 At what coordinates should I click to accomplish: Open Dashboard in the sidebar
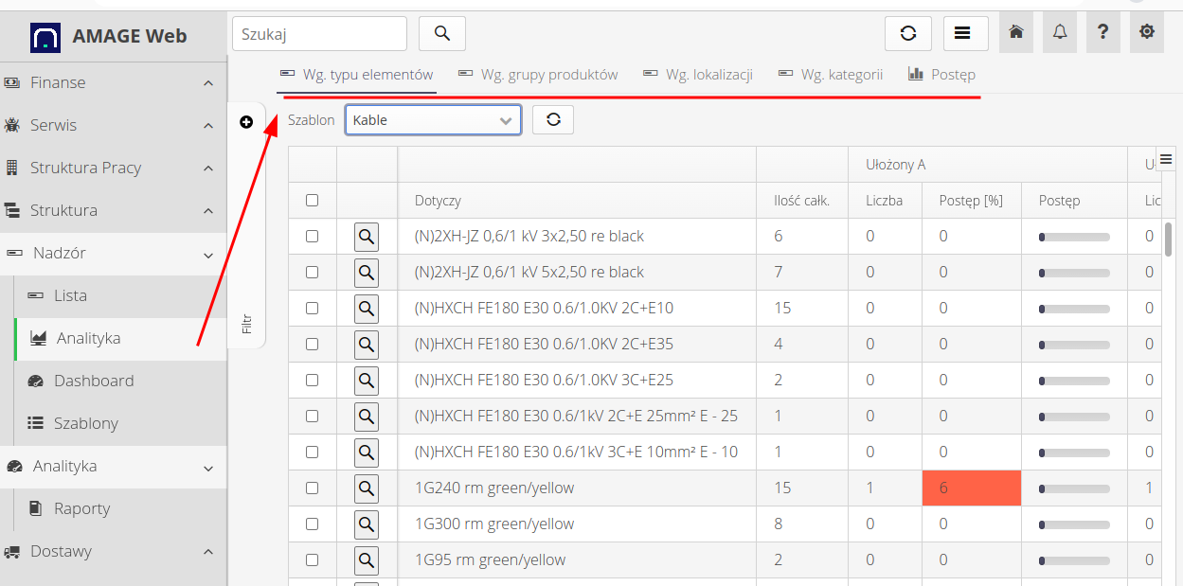pyautogui.click(x=93, y=381)
